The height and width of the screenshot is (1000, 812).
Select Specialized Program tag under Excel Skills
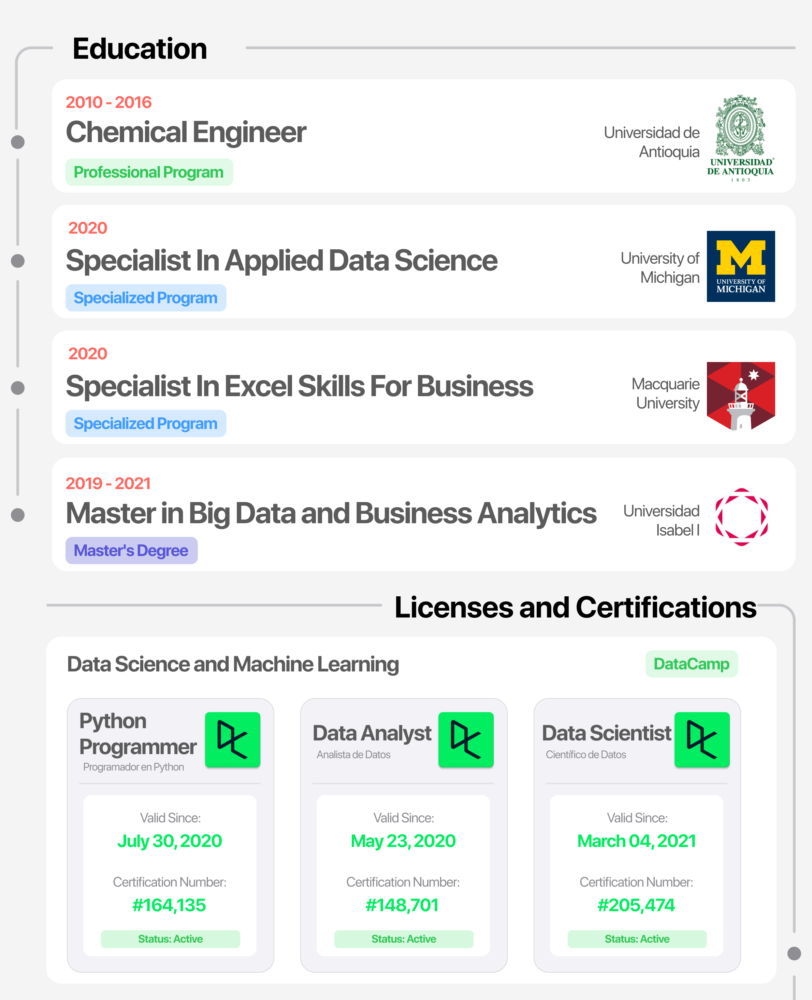(x=146, y=424)
